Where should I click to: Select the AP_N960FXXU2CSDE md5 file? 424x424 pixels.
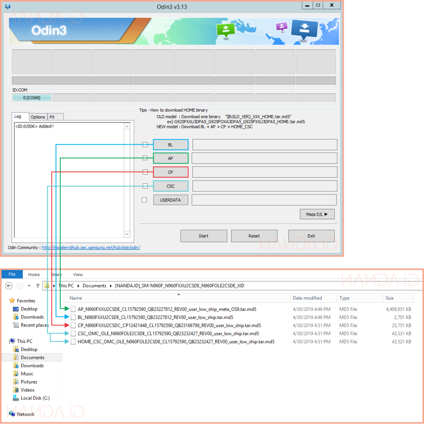167,309
